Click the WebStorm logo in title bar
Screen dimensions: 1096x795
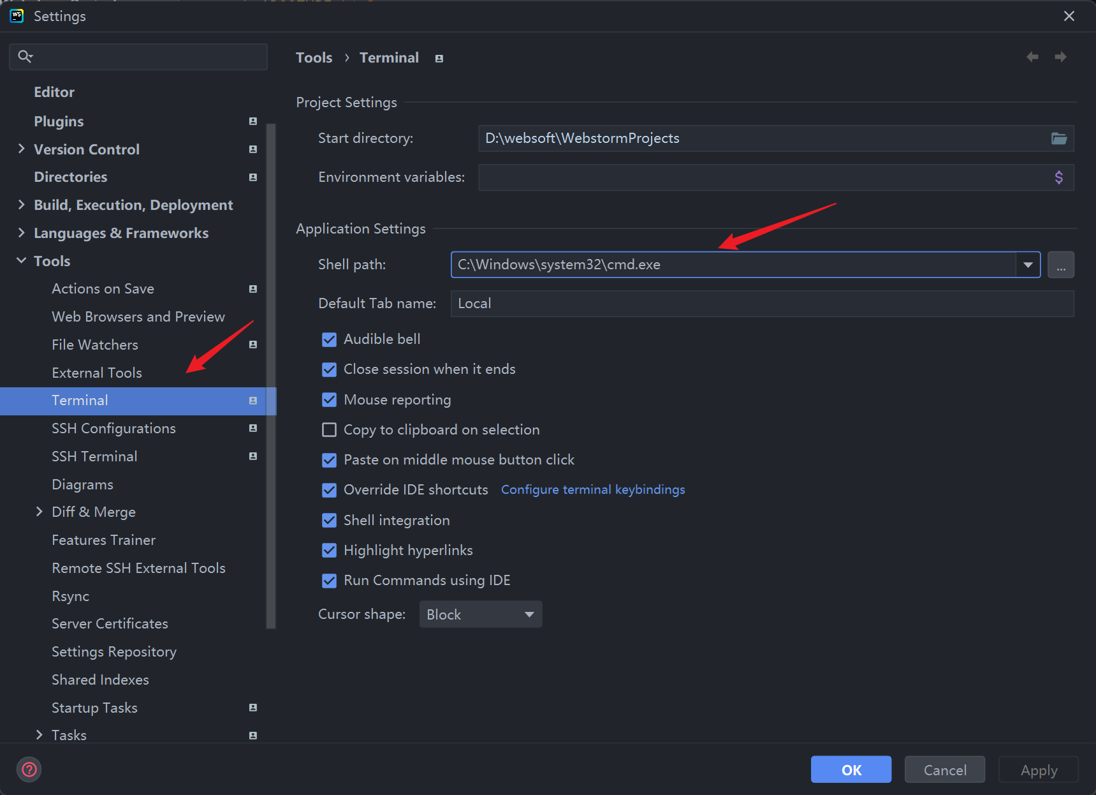17,16
